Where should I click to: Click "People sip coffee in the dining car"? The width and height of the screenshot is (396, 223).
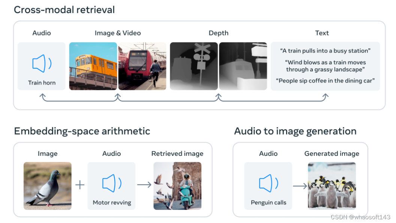325,81
